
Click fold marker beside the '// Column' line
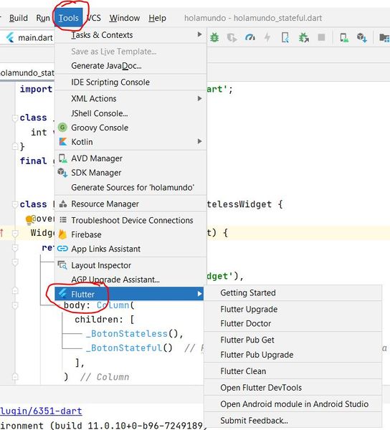point(15,377)
